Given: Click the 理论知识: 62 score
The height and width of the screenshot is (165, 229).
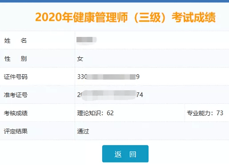Looking at the screenshot, I should coord(95,113).
